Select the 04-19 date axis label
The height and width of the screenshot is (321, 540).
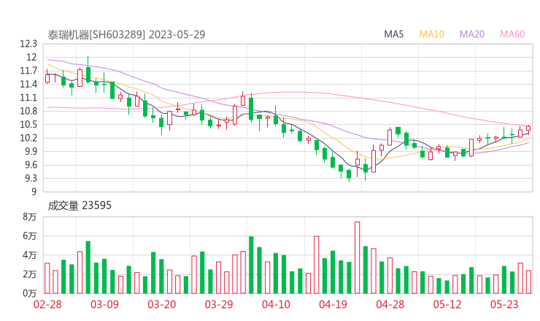[333, 304]
